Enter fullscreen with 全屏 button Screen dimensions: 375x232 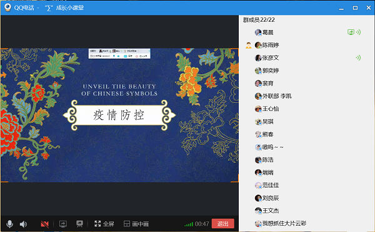(x=104, y=224)
